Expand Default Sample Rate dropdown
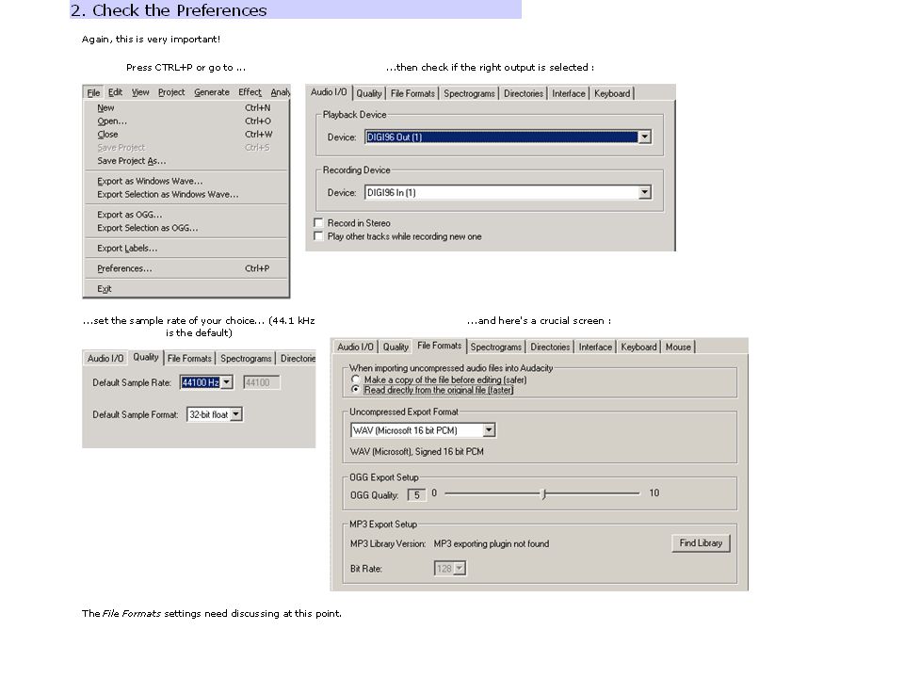This screenshot has width=904, height=678. [227, 382]
